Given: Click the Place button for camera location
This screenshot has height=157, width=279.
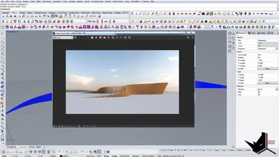Looking at the screenshot, I should point(267,69).
